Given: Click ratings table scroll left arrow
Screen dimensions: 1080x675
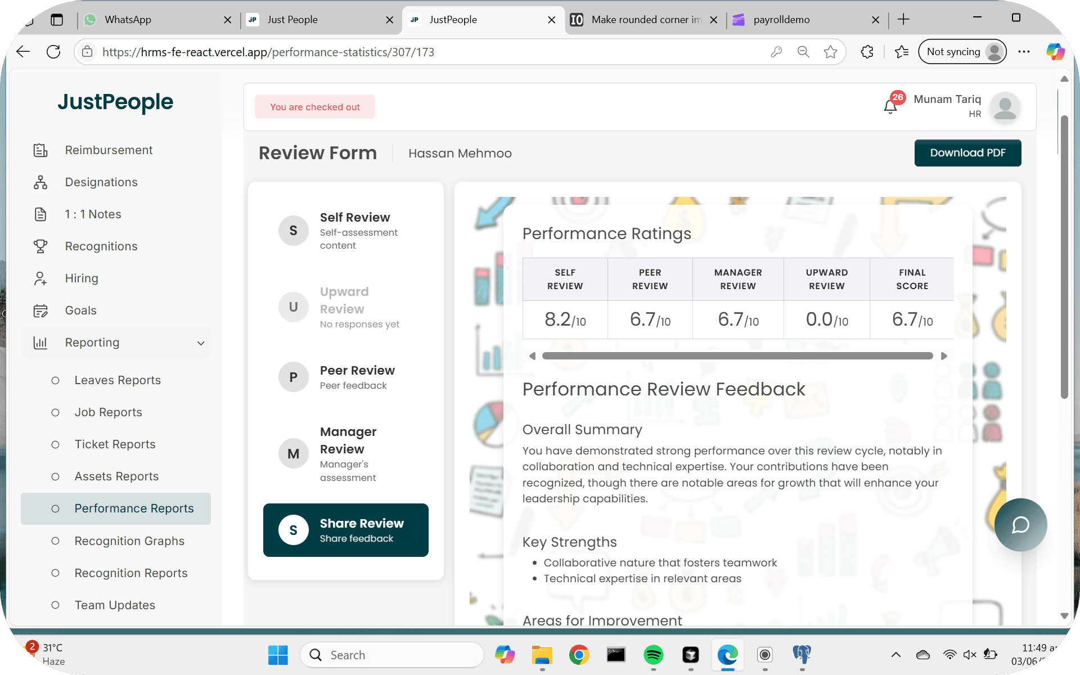Looking at the screenshot, I should click(532, 356).
